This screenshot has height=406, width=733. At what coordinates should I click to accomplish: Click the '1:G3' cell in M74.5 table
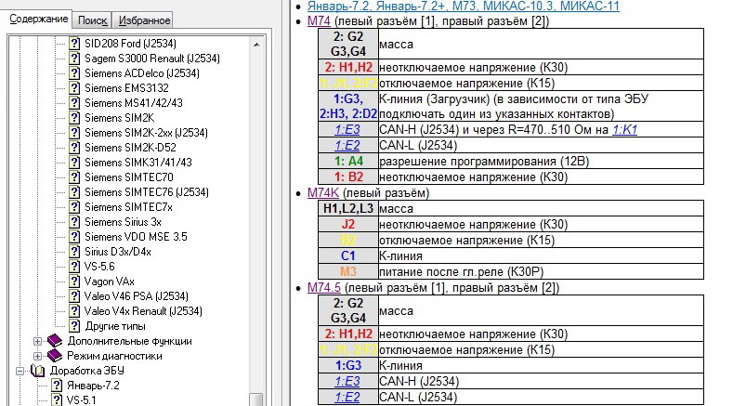348,365
